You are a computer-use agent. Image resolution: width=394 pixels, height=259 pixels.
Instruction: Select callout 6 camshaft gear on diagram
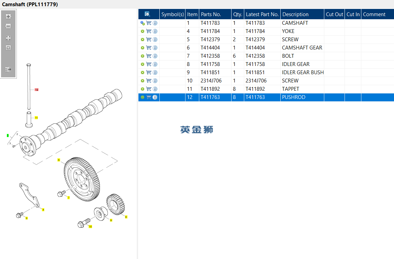click(x=59, y=160)
